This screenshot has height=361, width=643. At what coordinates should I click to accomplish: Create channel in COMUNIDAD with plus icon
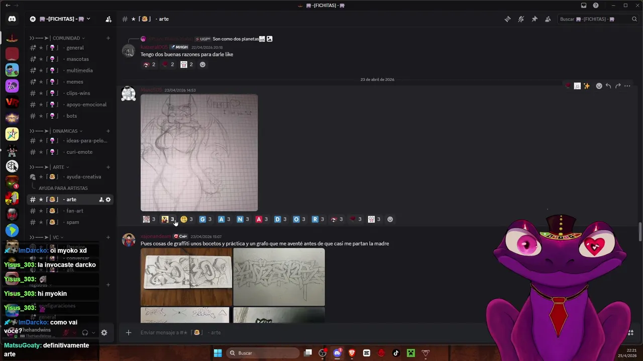coord(108,38)
